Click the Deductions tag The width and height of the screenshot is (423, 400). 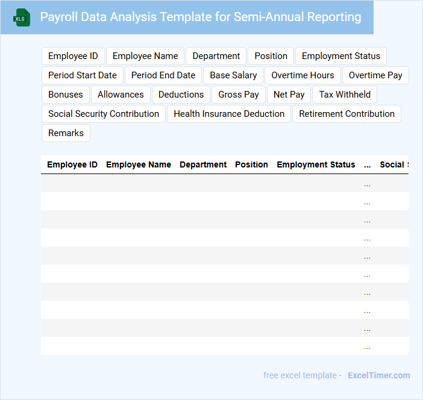[181, 95]
